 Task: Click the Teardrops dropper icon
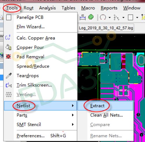[x=9, y=76]
